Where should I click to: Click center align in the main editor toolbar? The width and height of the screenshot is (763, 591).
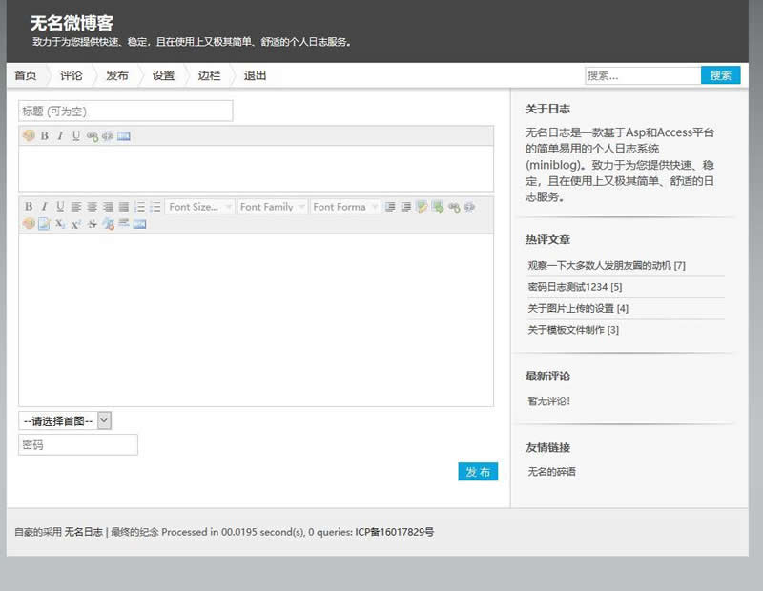tap(93, 207)
